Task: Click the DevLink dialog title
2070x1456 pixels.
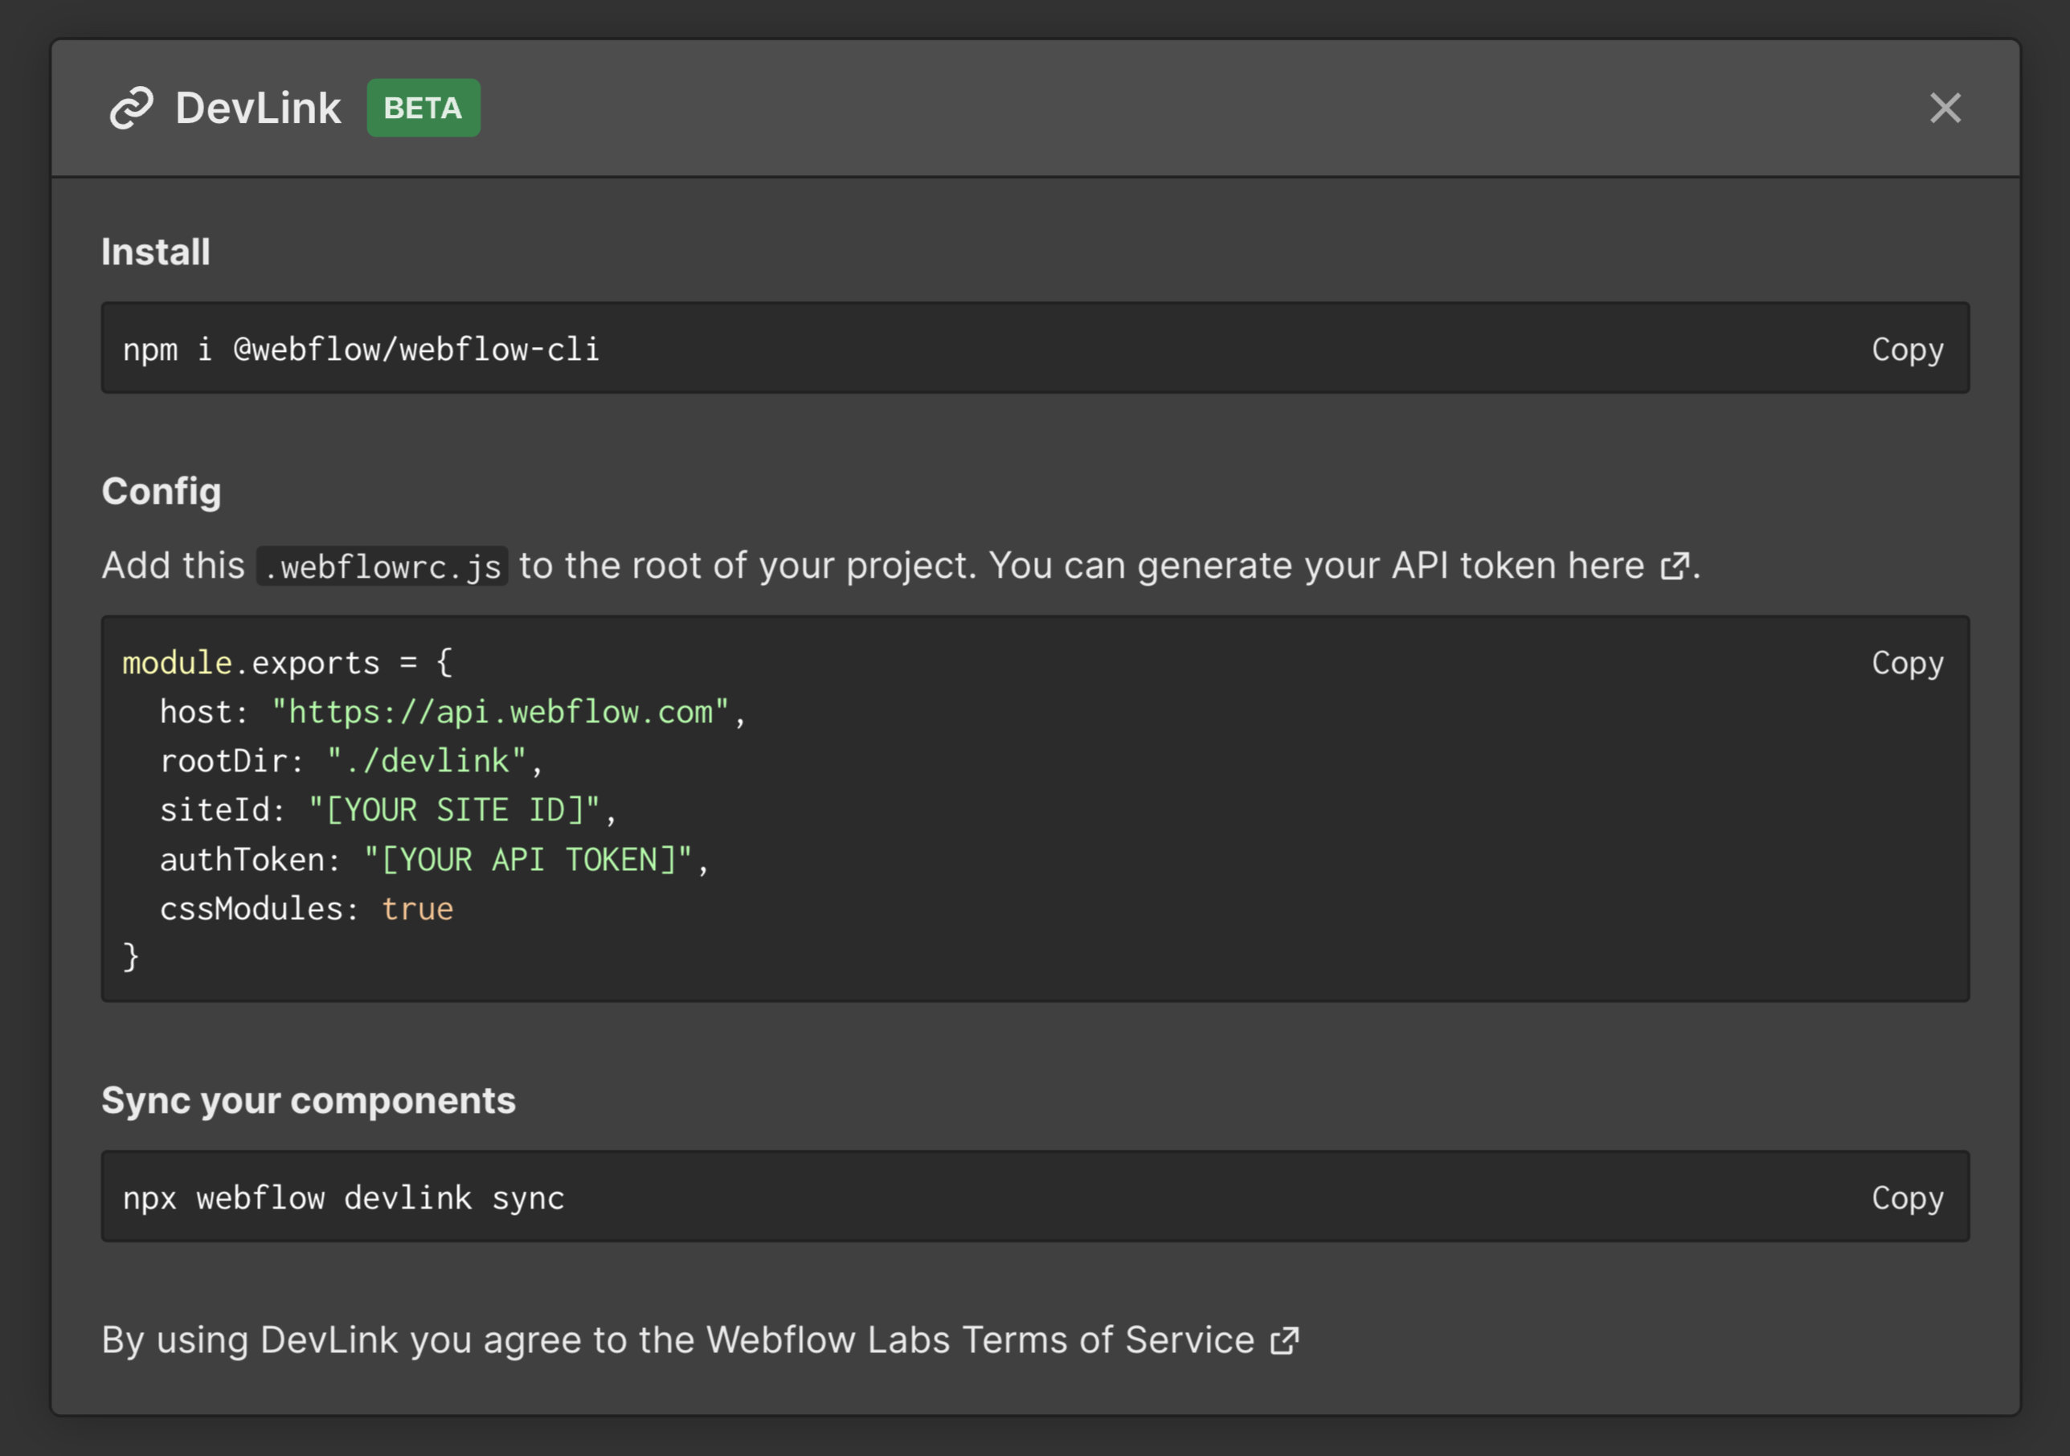Action: click(258, 108)
